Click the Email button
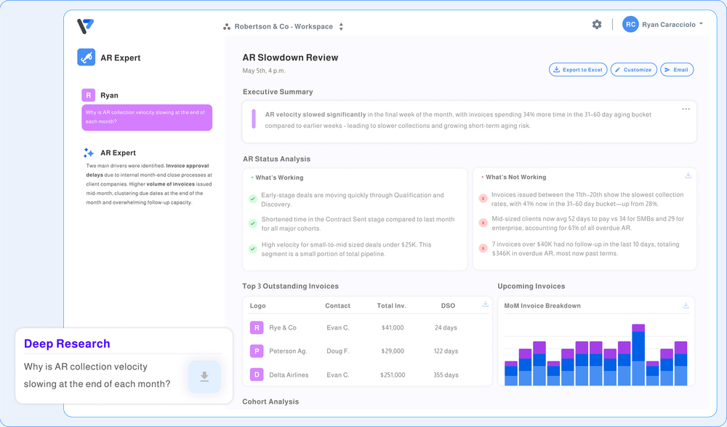Screen dimensions: 727x427 tap(676, 70)
